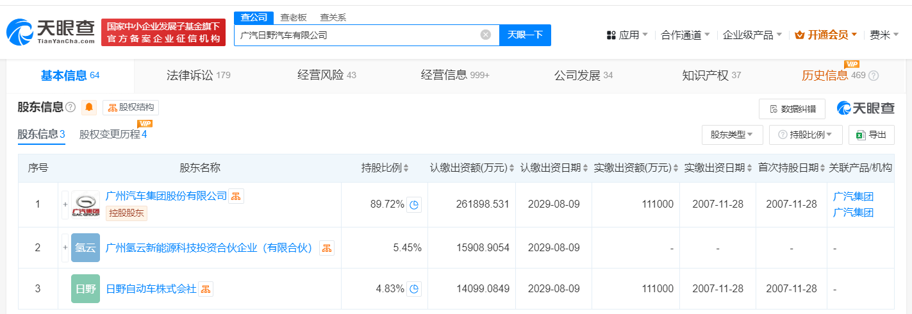Switch to 法律诉讼 tab
Image resolution: width=912 pixels, height=314 pixels.
pos(198,76)
